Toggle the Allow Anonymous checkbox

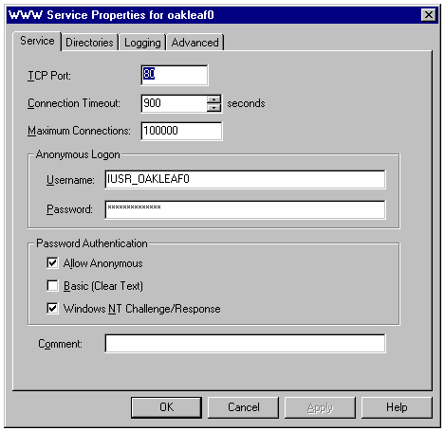click(52, 263)
